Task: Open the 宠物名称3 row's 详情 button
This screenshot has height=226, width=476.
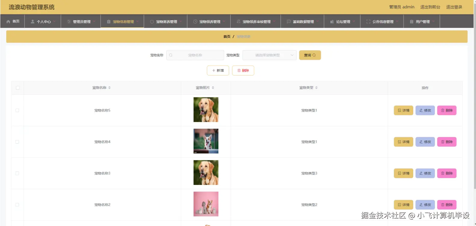Action: click(x=404, y=173)
